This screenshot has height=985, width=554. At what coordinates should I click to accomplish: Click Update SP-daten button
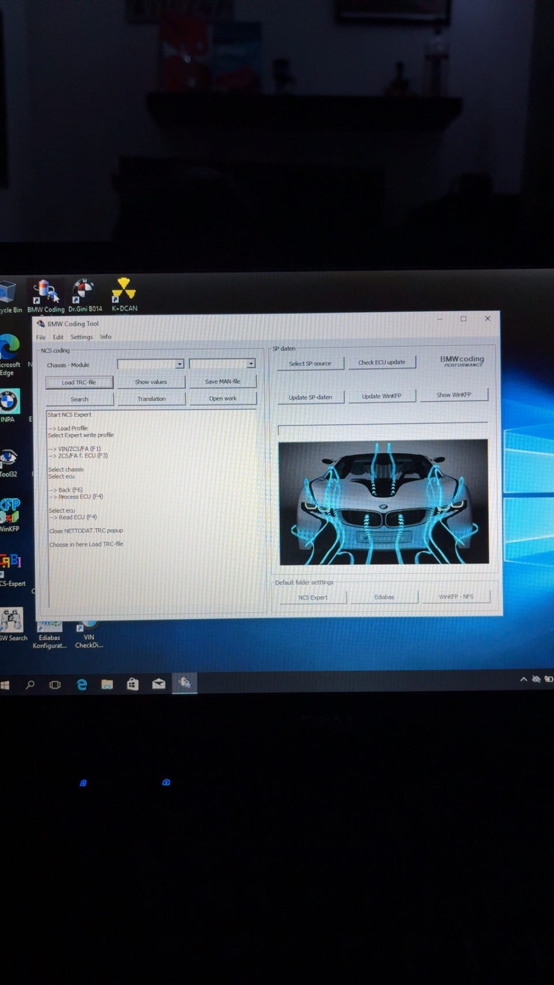pyautogui.click(x=310, y=398)
